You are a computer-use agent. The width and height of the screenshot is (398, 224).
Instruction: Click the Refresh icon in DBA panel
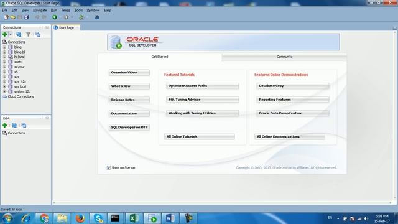[x=14, y=125]
